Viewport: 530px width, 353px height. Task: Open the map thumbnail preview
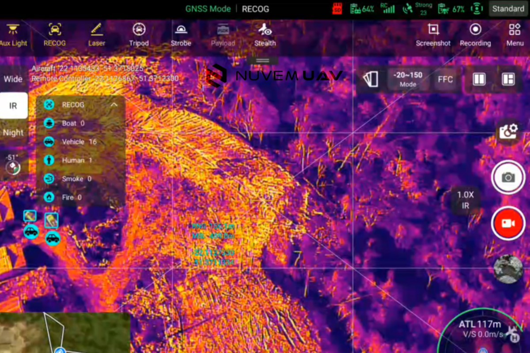click(65, 333)
